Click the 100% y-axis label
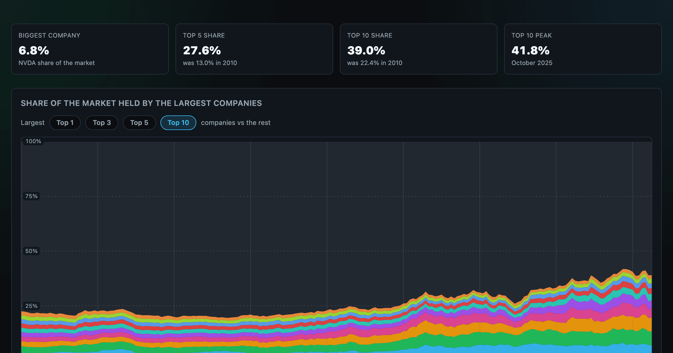The image size is (673, 353). point(33,141)
